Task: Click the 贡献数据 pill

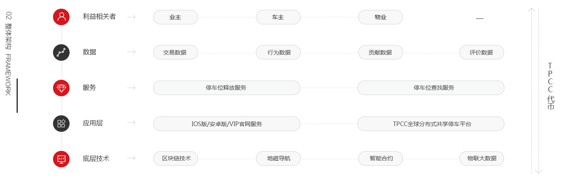Action: click(x=380, y=52)
